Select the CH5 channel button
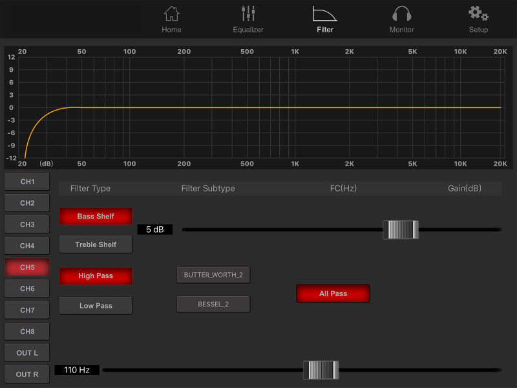The image size is (517, 388). 27,267
